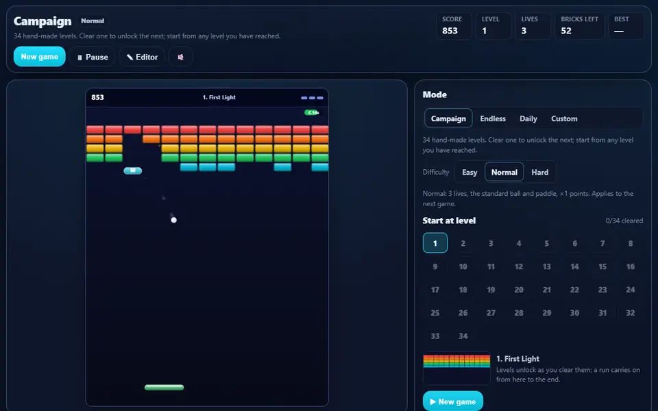
Task: Select Normal difficulty
Action: click(x=504, y=172)
